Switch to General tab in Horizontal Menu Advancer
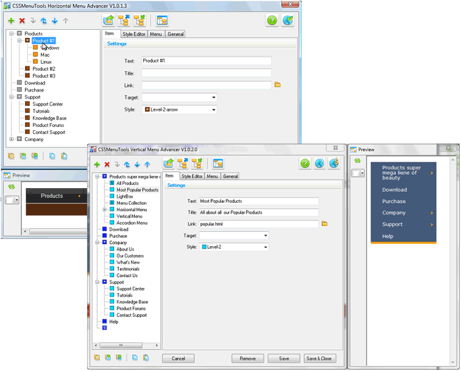Viewport: 461px width, 371px height. pyautogui.click(x=175, y=34)
